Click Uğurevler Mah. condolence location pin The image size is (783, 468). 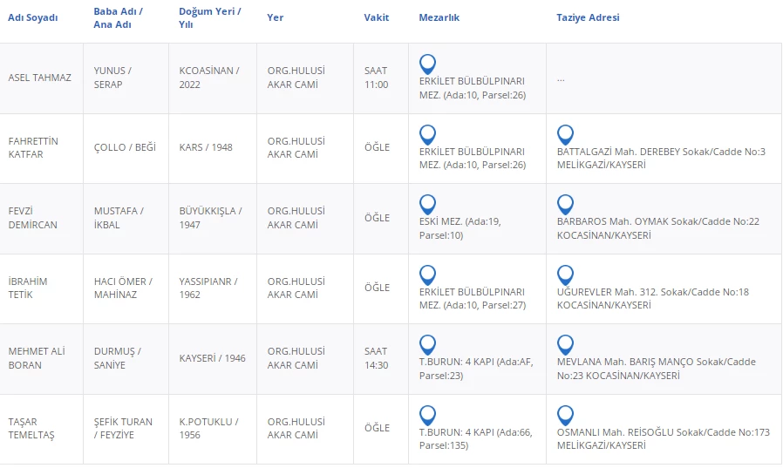coord(565,275)
